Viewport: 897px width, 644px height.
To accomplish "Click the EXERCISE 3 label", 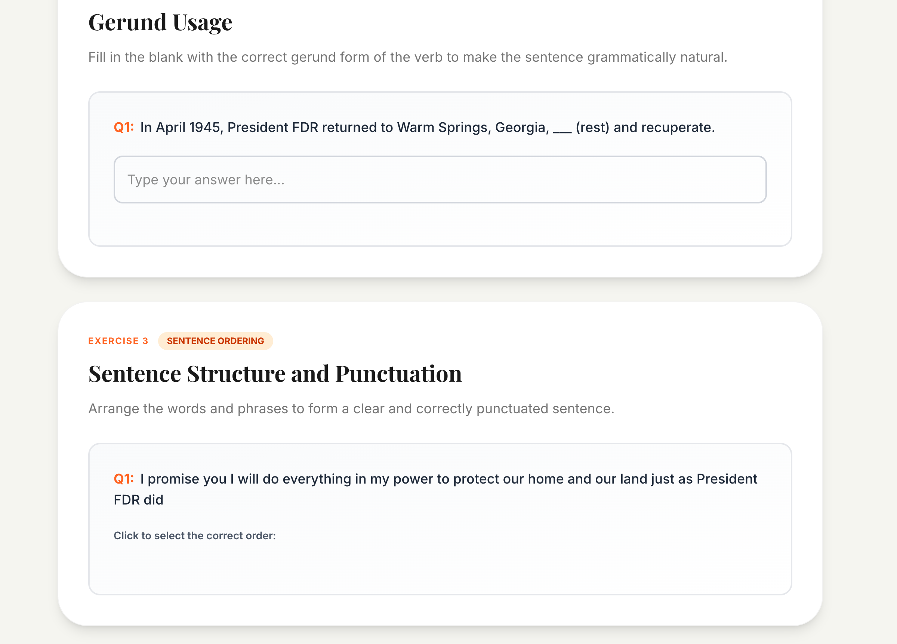I will [118, 341].
